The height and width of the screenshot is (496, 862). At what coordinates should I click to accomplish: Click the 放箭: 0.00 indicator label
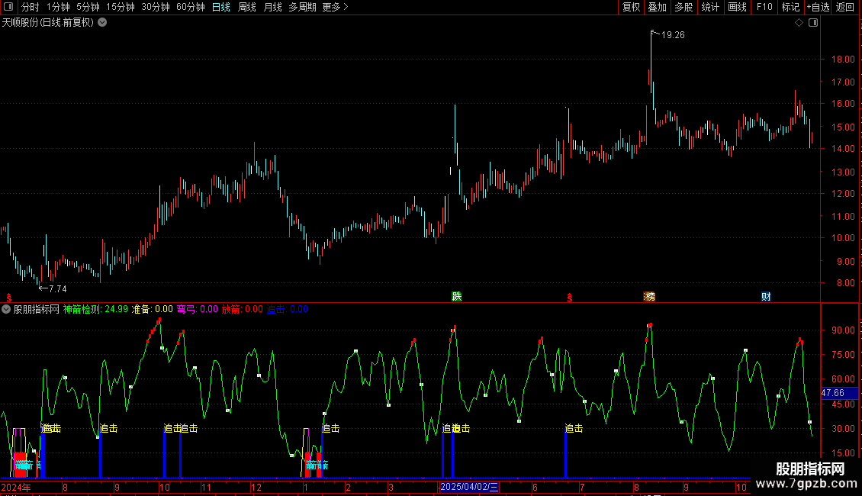(243, 310)
